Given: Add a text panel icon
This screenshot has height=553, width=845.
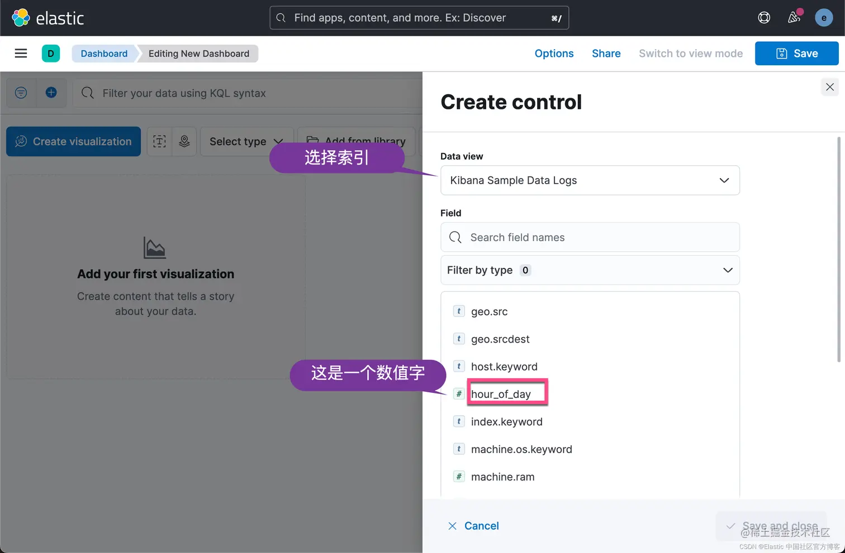Looking at the screenshot, I should [x=160, y=141].
